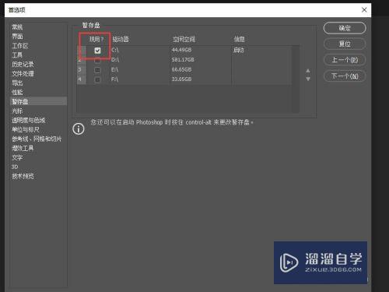Select the F:\ drive row label

114,79
